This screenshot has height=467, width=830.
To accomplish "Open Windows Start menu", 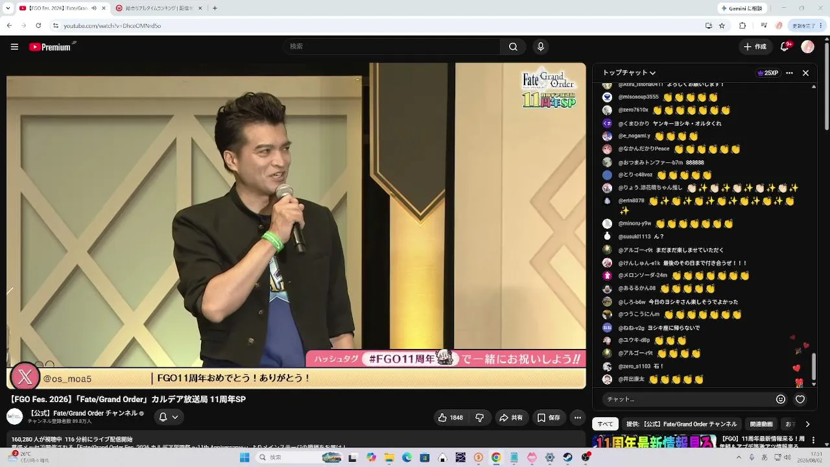I will [x=244, y=457].
